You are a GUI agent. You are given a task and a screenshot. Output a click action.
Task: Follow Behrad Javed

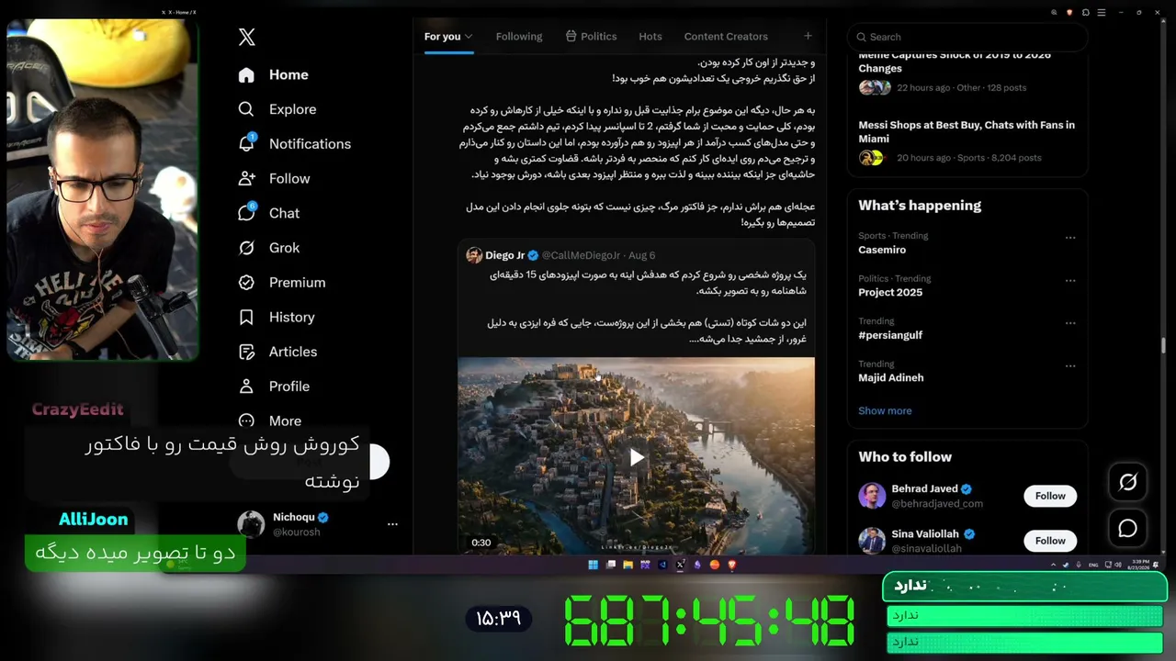(1050, 496)
